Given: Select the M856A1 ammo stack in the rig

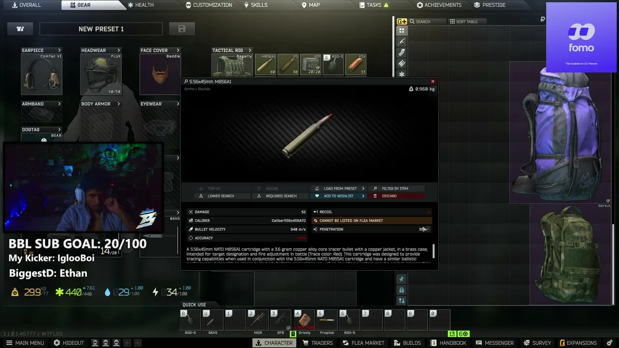Looking at the screenshot, I should pos(265,65).
